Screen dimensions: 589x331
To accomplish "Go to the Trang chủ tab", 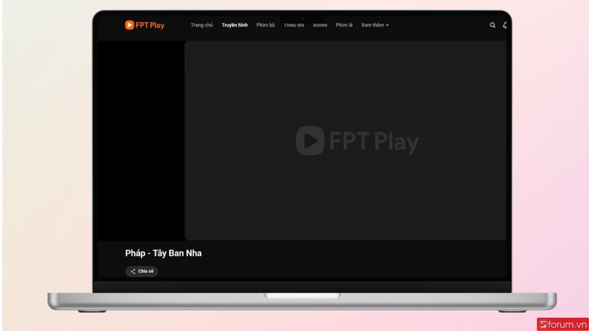I will [x=202, y=25].
